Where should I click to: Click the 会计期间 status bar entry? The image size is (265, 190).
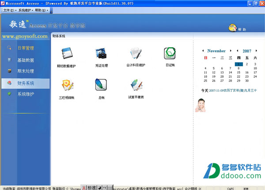pyautogui.click(x=193, y=189)
